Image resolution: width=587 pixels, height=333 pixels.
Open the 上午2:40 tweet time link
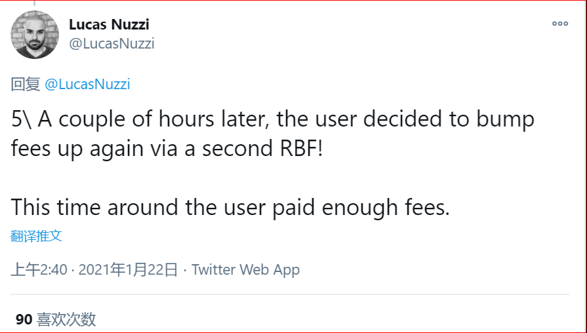[39, 269]
